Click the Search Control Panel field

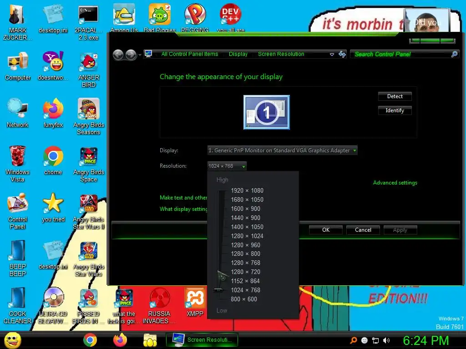(404, 55)
